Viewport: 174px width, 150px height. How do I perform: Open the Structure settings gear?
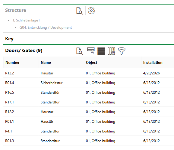point(91,11)
